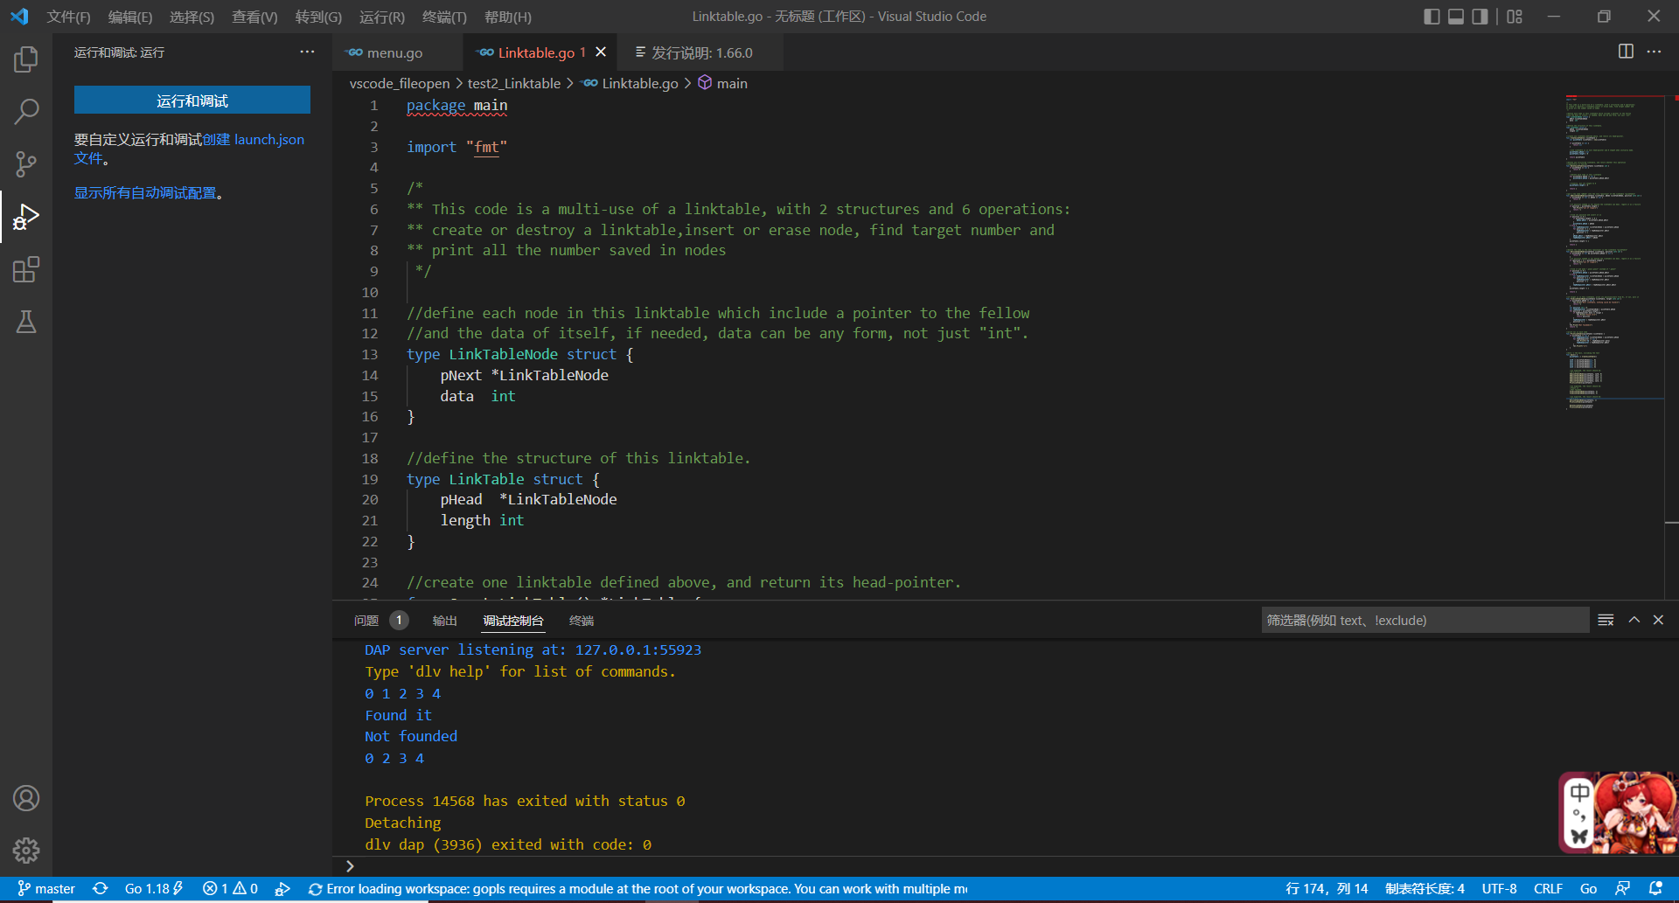Open the Extensions view icon
Viewport: 1679px width, 903px height.
(x=26, y=270)
